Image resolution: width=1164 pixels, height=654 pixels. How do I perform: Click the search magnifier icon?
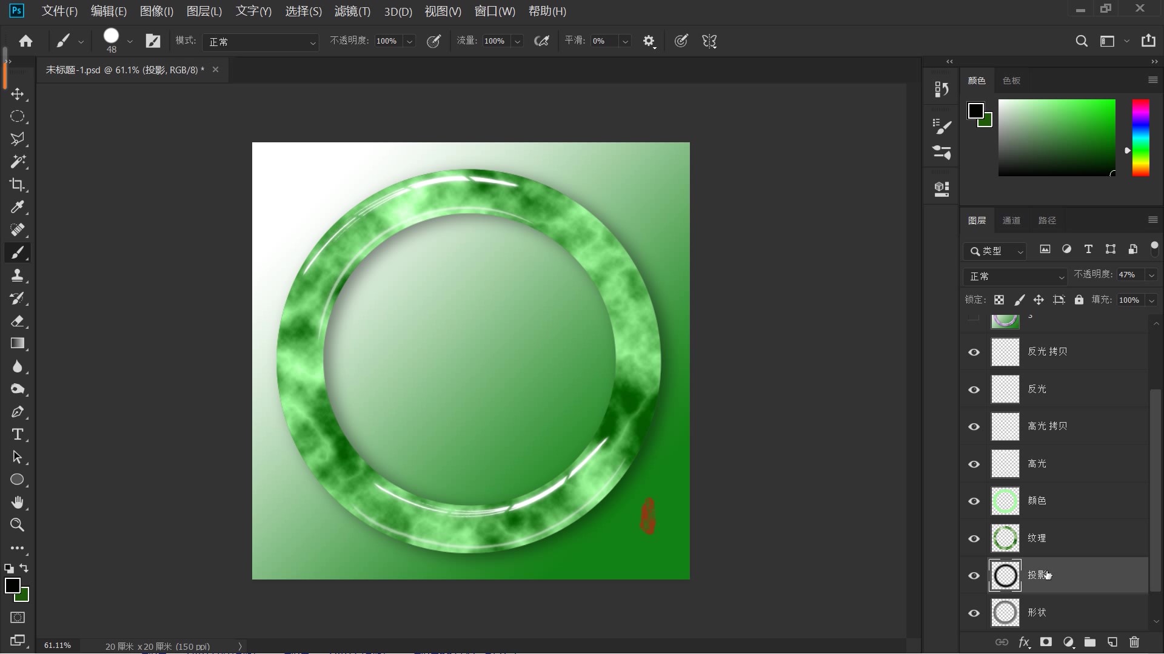pos(1081,41)
